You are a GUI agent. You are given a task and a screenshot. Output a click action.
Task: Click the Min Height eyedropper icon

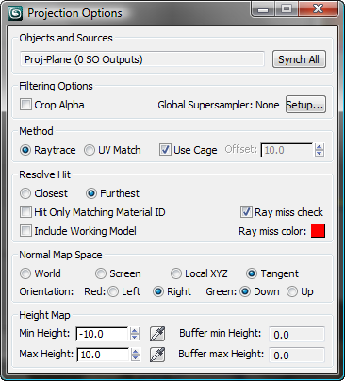click(157, 334)
